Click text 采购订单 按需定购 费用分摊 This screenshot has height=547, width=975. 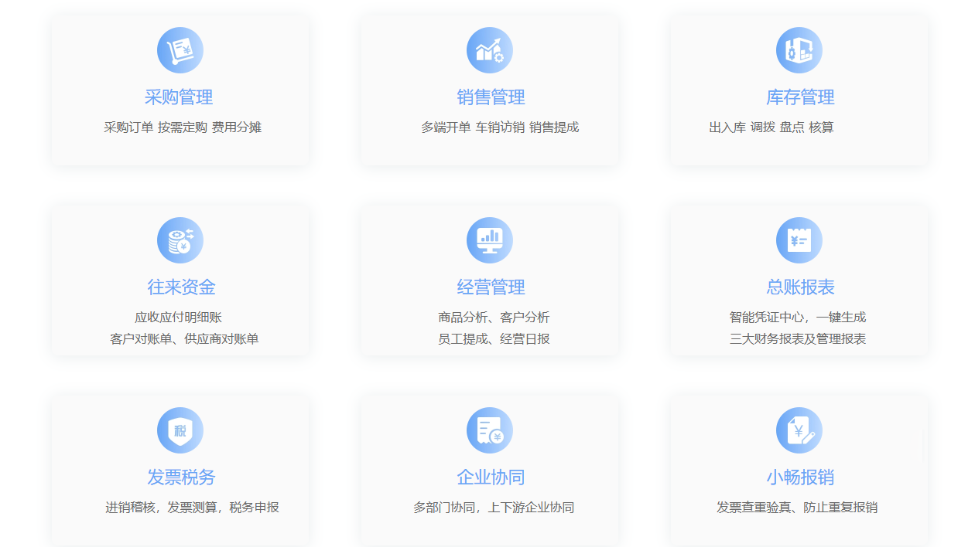pyautogui.click(x=183, y=127)
